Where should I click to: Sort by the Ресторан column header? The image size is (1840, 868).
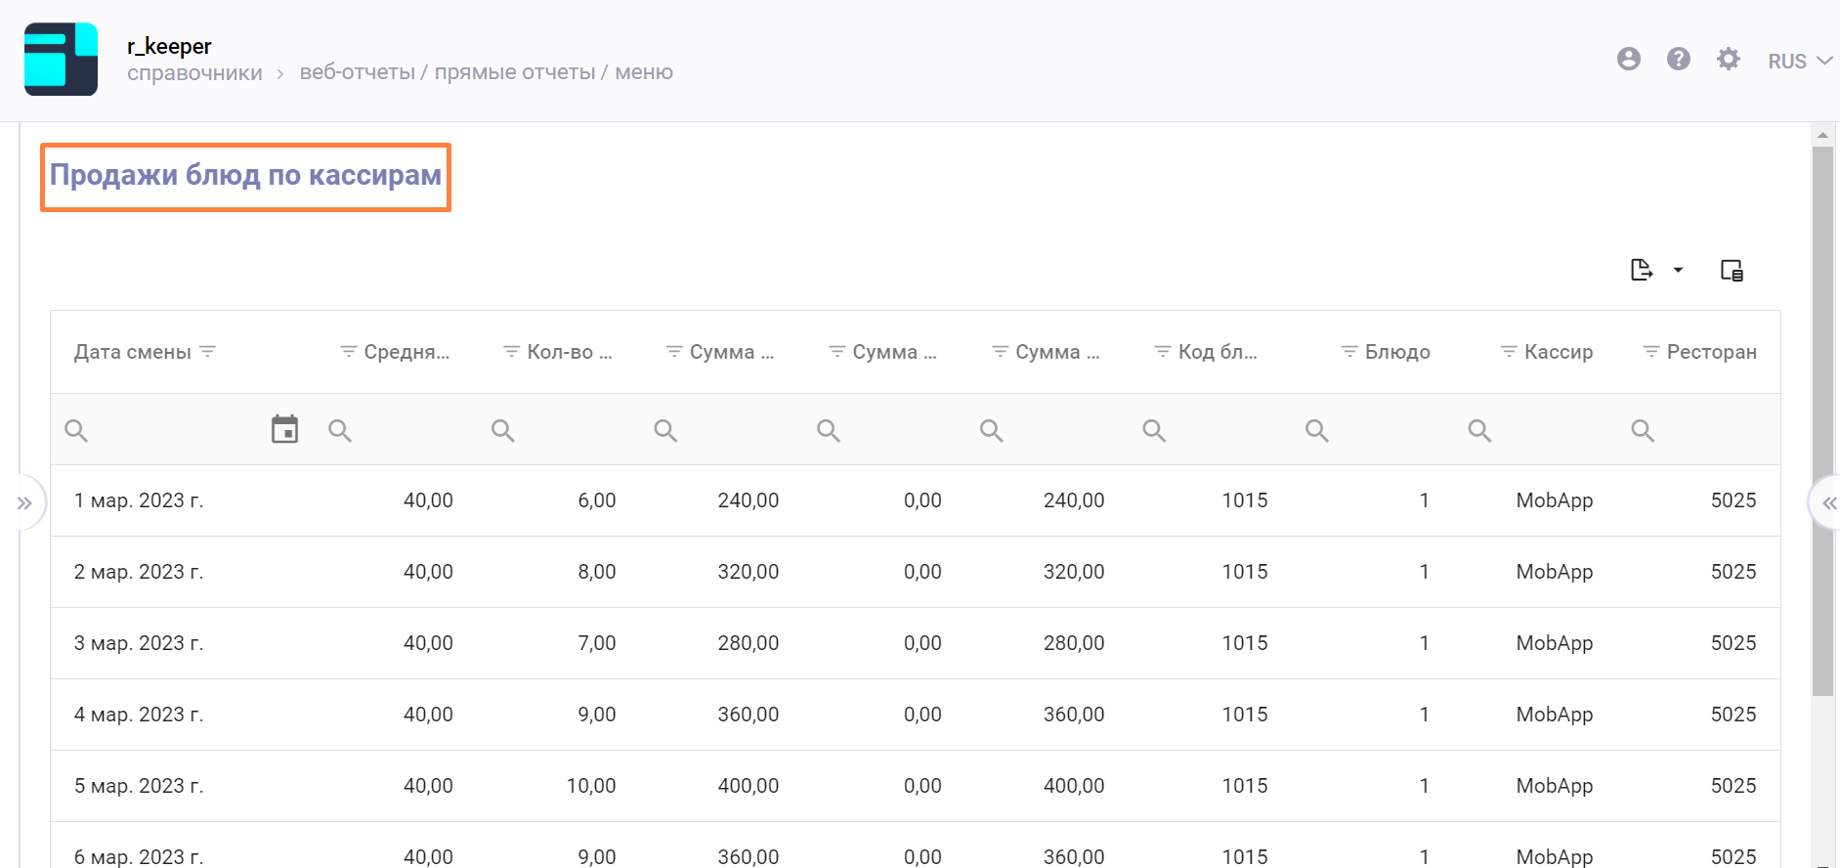coord(1711,352)
